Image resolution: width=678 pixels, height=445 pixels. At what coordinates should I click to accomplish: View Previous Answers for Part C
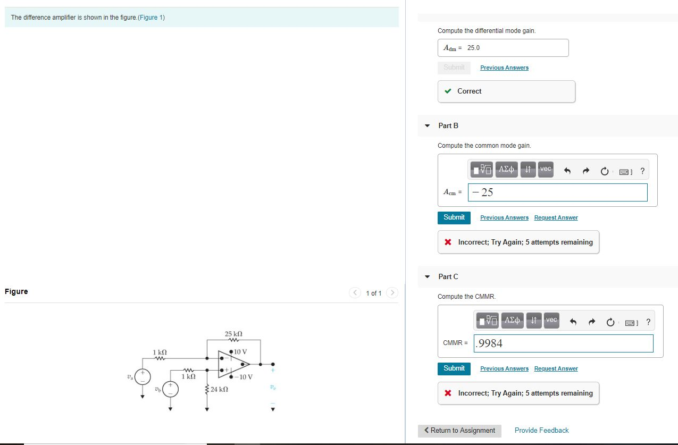click(504, 368)
